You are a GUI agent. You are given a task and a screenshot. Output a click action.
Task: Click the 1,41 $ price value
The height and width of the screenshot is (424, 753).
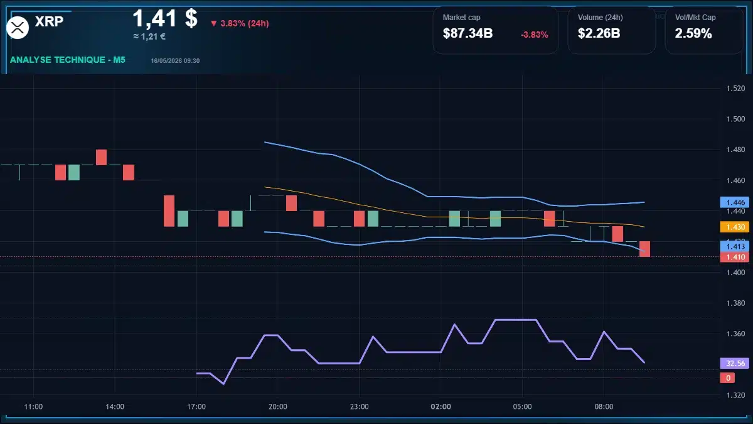coord(165,18)
